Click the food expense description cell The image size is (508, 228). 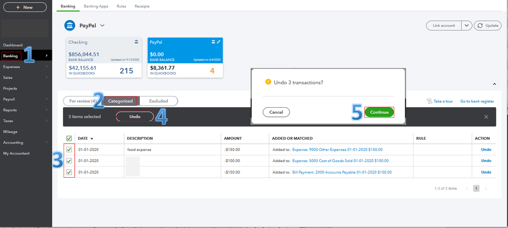172,149
